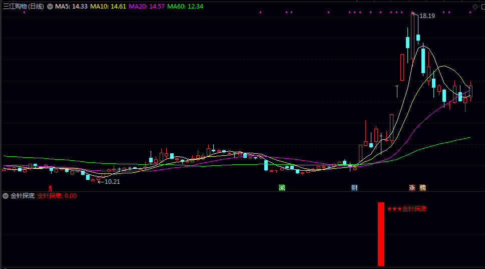Click the 金针探底 indicator name
The height and width of the screenshot is (269, 485).
click(x=23, y=196)
